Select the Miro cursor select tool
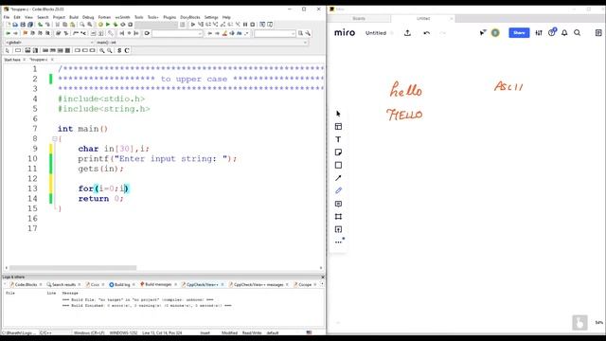 point(338,114)
